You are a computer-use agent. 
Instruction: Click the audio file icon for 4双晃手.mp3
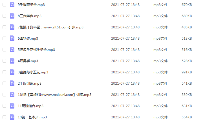click(12, 61)
